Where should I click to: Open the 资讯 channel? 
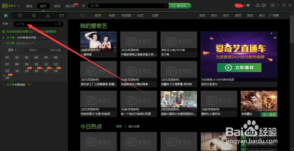tap(202, 16)
